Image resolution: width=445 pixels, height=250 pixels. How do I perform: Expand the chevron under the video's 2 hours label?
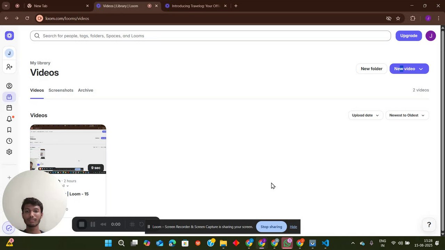(x=67, y=186)
